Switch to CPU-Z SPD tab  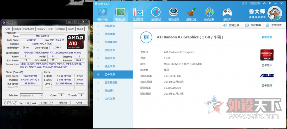[x=50, y=29]
